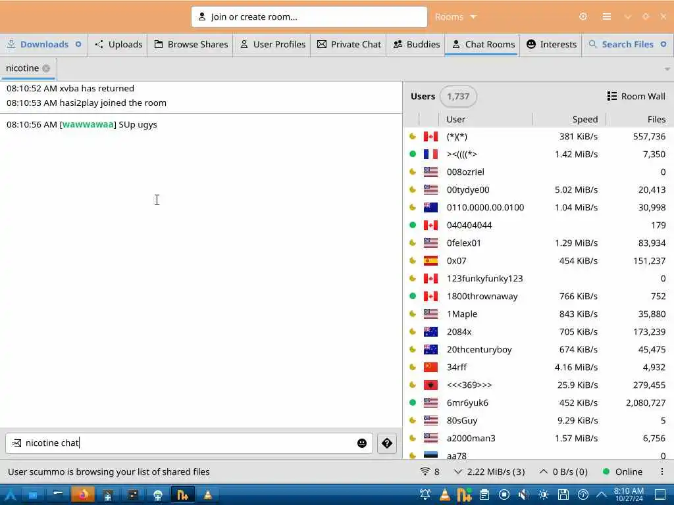Screen dimensions: 674x505
Task: Select the Chat Rooms tab
Action: pos(482,45)
